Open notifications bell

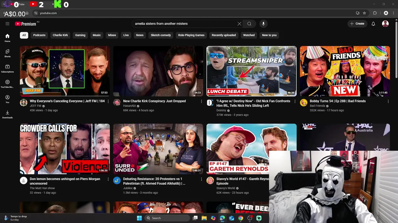(x=373, y=24)
